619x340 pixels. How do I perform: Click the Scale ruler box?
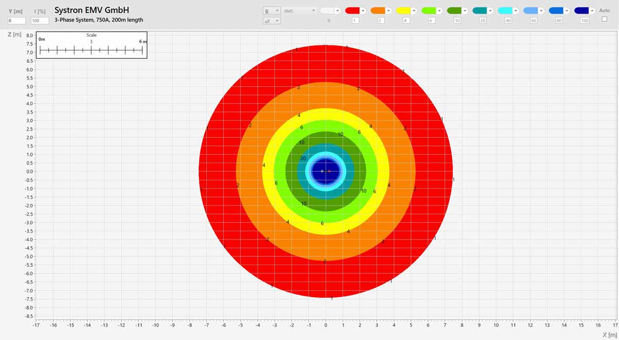pyautogui.click(x=92, y=45)
